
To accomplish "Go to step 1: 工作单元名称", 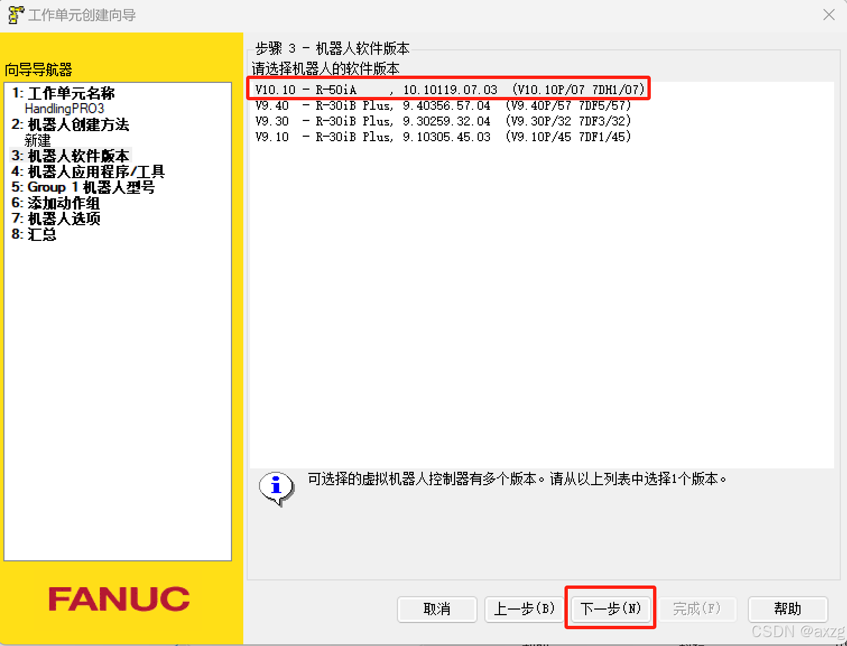I will point(63,93).
